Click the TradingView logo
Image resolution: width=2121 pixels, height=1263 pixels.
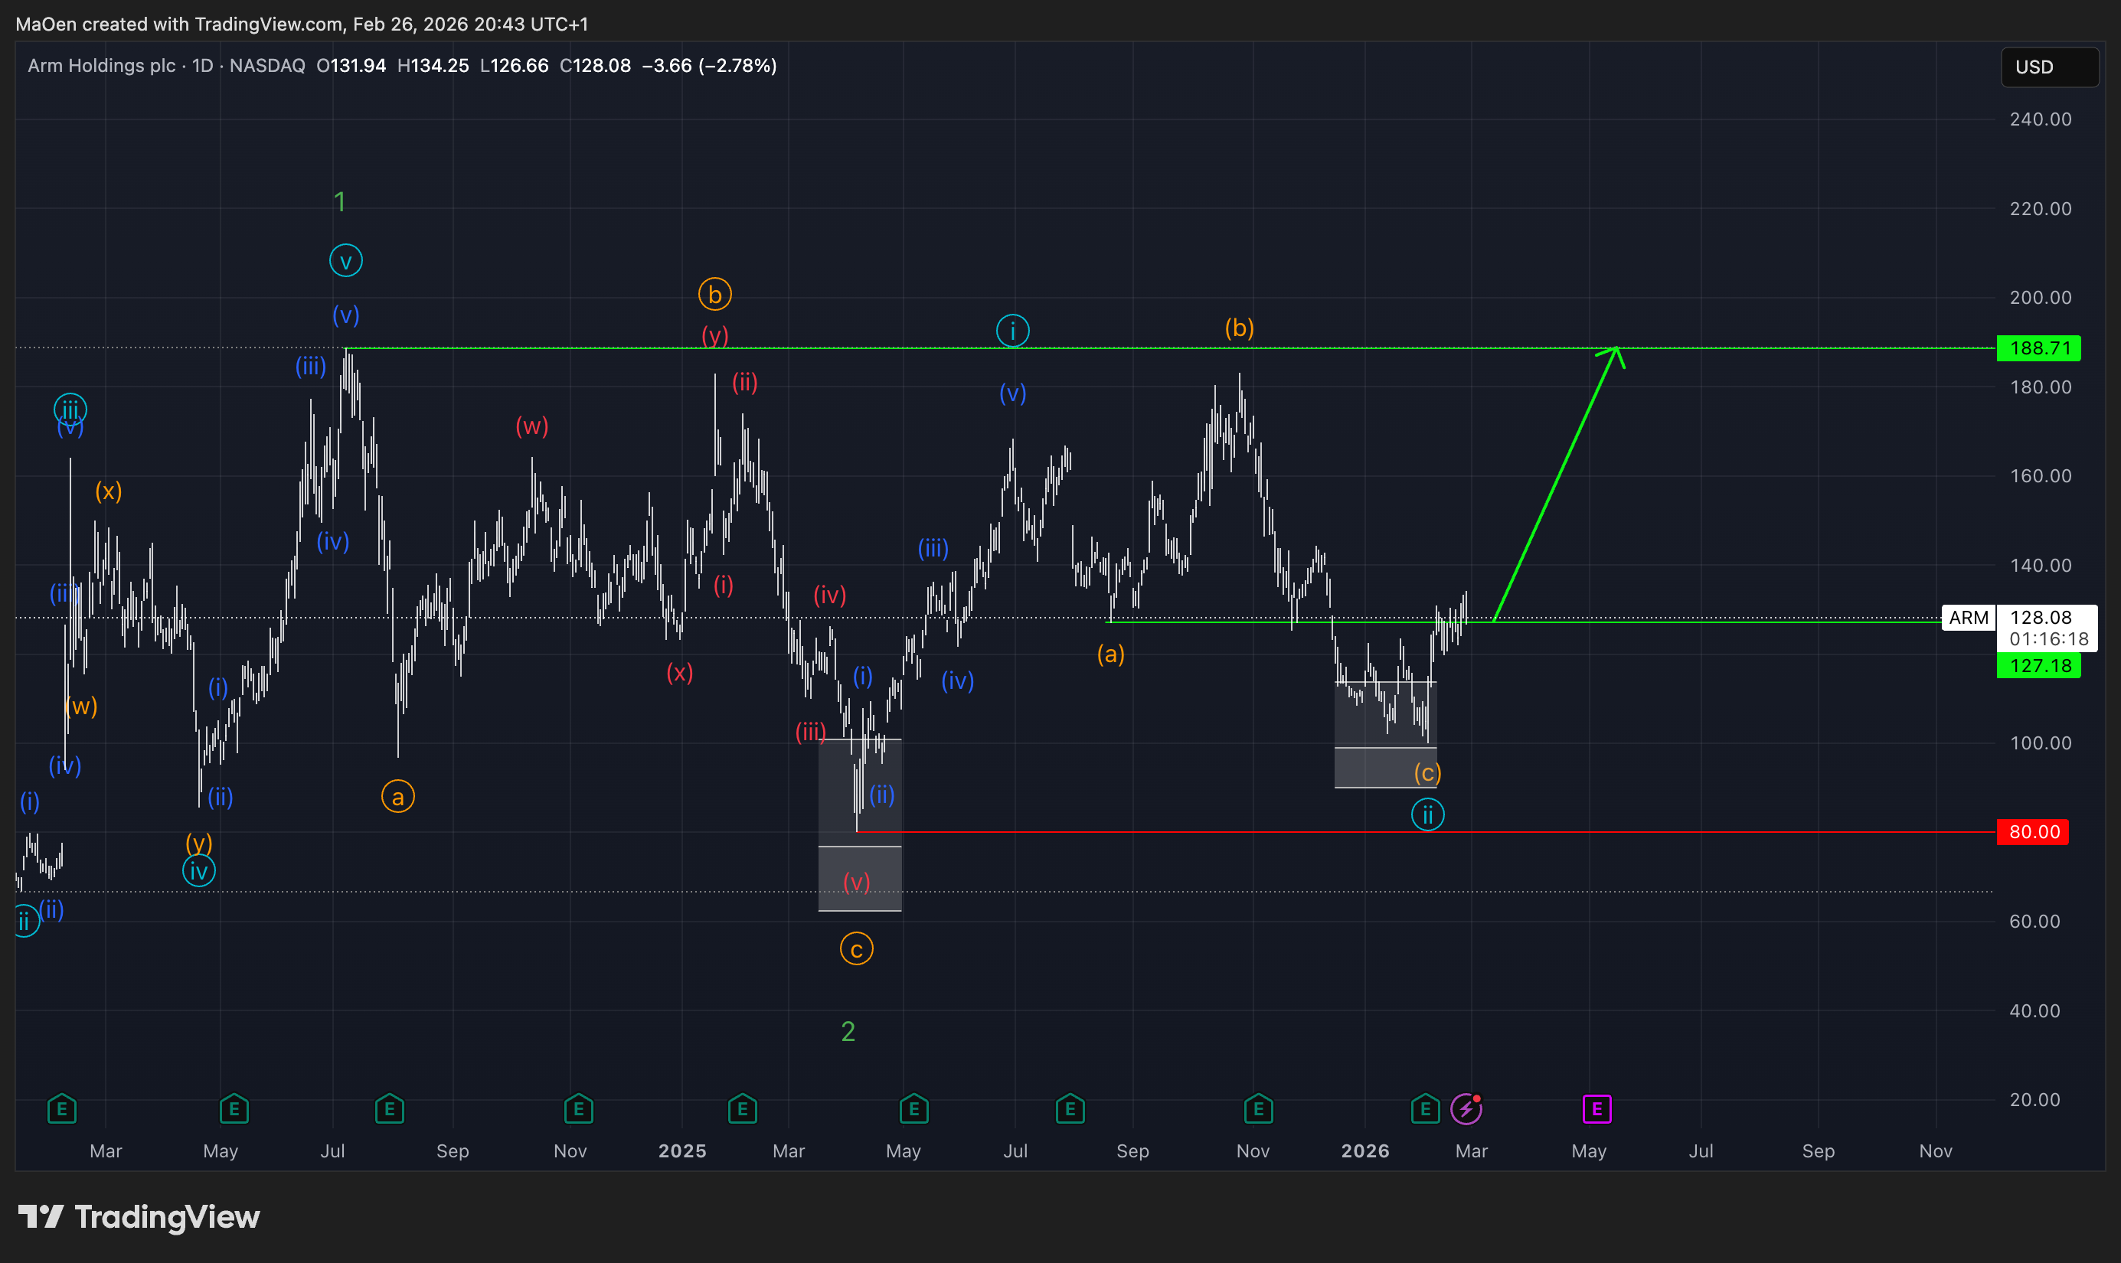click(x=139, y=1216)
